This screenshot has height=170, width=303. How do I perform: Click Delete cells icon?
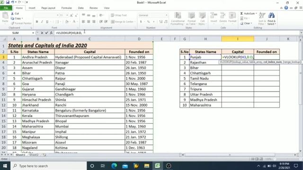pos(223,16)
